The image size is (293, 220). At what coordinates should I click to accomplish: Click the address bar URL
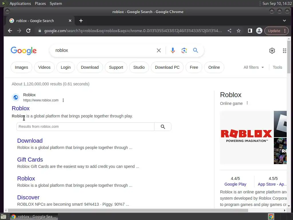coord(133,31)
